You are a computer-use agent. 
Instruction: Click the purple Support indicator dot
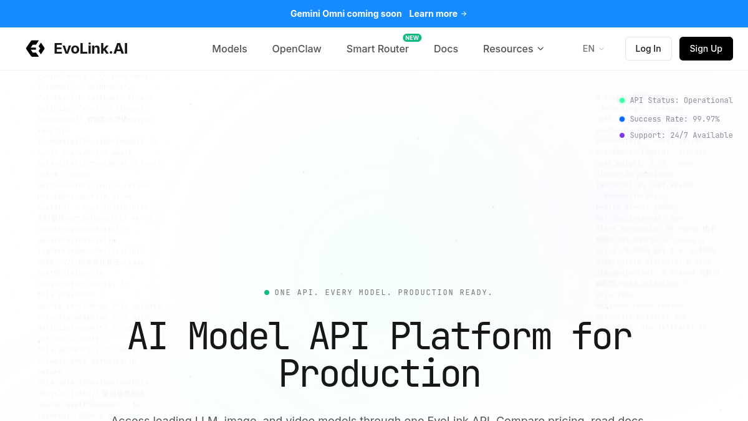click(622, 135)
